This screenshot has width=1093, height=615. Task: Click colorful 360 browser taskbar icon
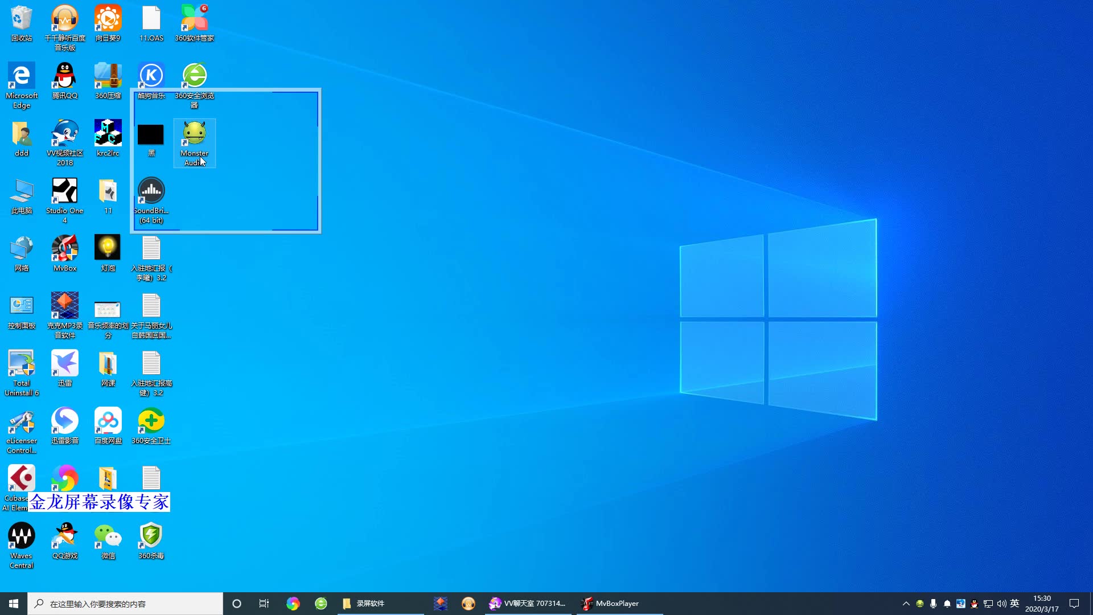[293, 604]
